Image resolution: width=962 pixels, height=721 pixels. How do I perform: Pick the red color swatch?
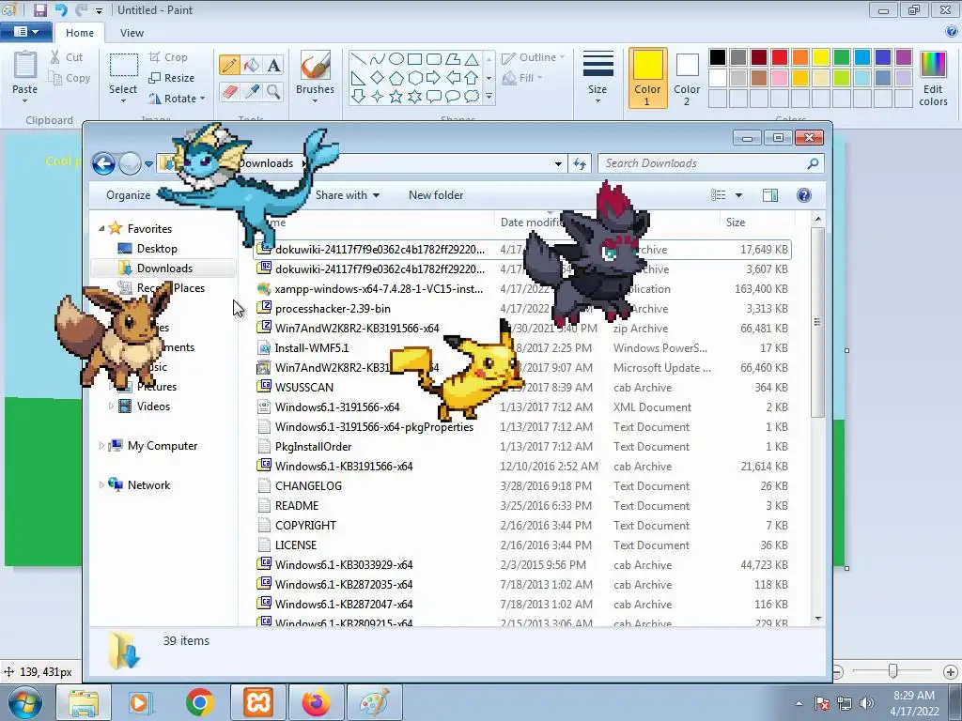[780, 57]
